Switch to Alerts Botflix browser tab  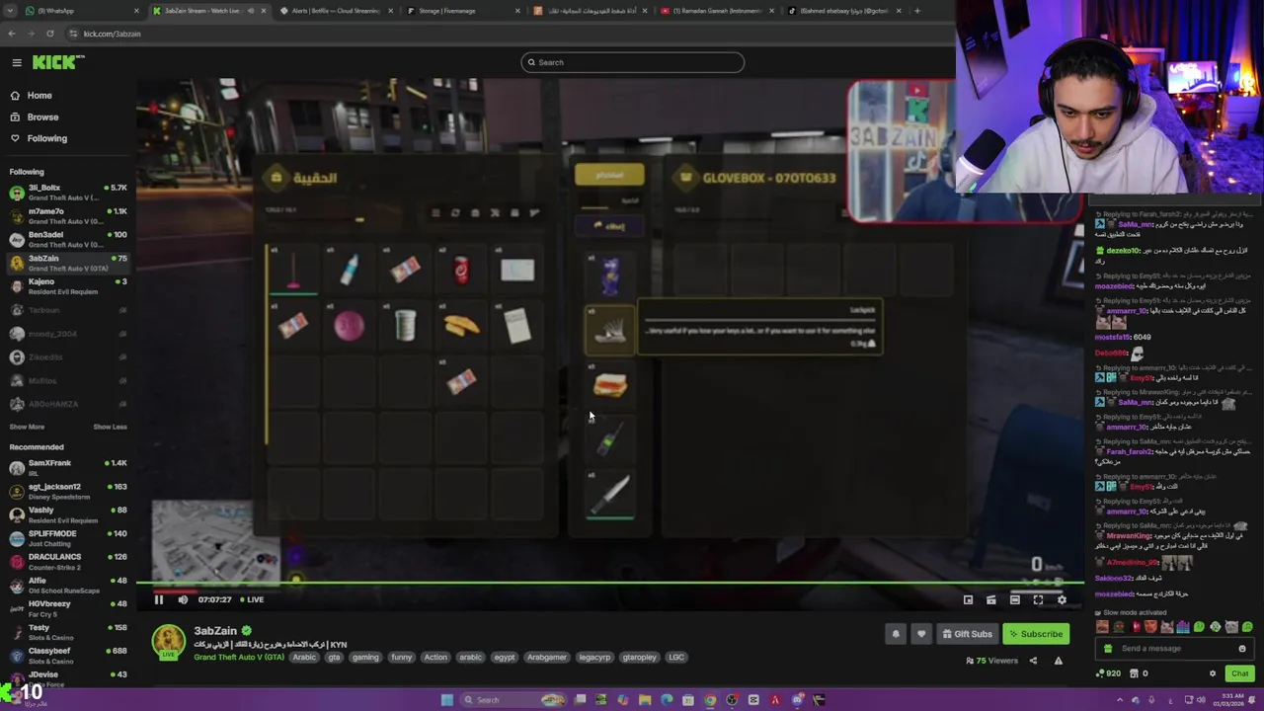pyautogui.click(x=334, y=11)
